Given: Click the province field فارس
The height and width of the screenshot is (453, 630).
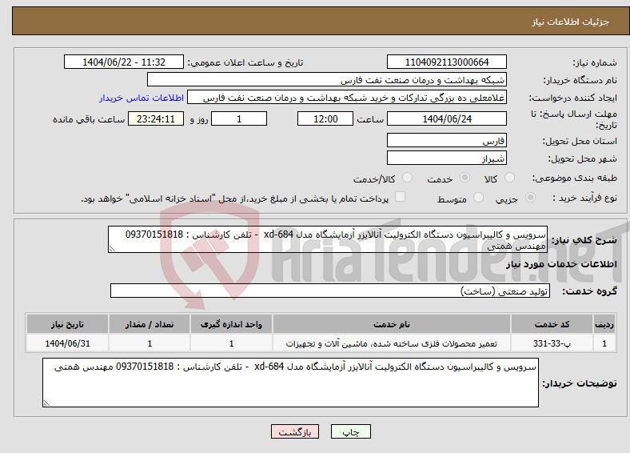Looking at the screenshot, I should point(447,140).
